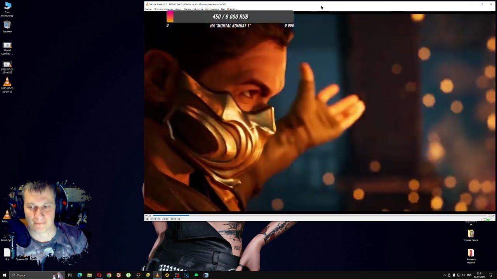The height and width of the screenshot is (279, 497).
Task: Open the Аудио menu in VLC
Action: coord(179,9)
